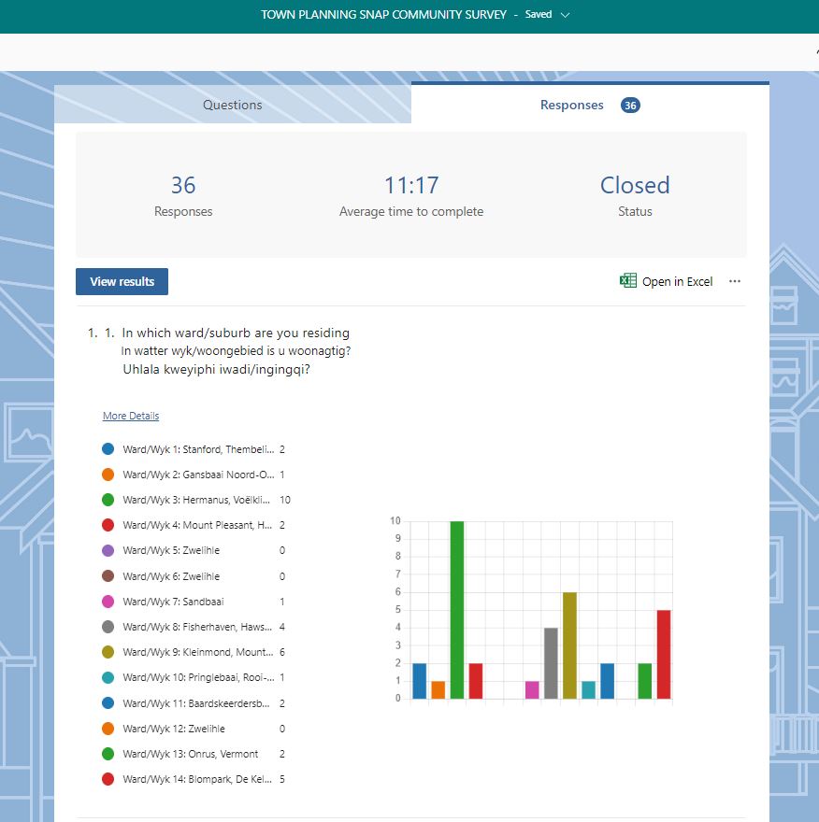Click the blue Ward 1 Stanford legend dot
The width and height of the screenshot is (819, 822).
(x=108, y=449)
